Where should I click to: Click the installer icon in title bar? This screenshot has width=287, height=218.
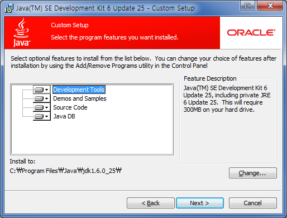pos(9,8)
